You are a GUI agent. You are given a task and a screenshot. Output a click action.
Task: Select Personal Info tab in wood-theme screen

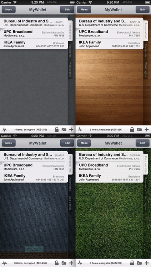[146, 31]
